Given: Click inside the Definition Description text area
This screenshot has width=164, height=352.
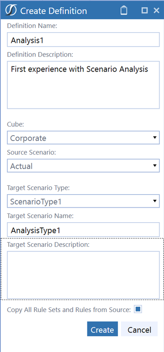Looking at the screenshot, I should point(83,85).
